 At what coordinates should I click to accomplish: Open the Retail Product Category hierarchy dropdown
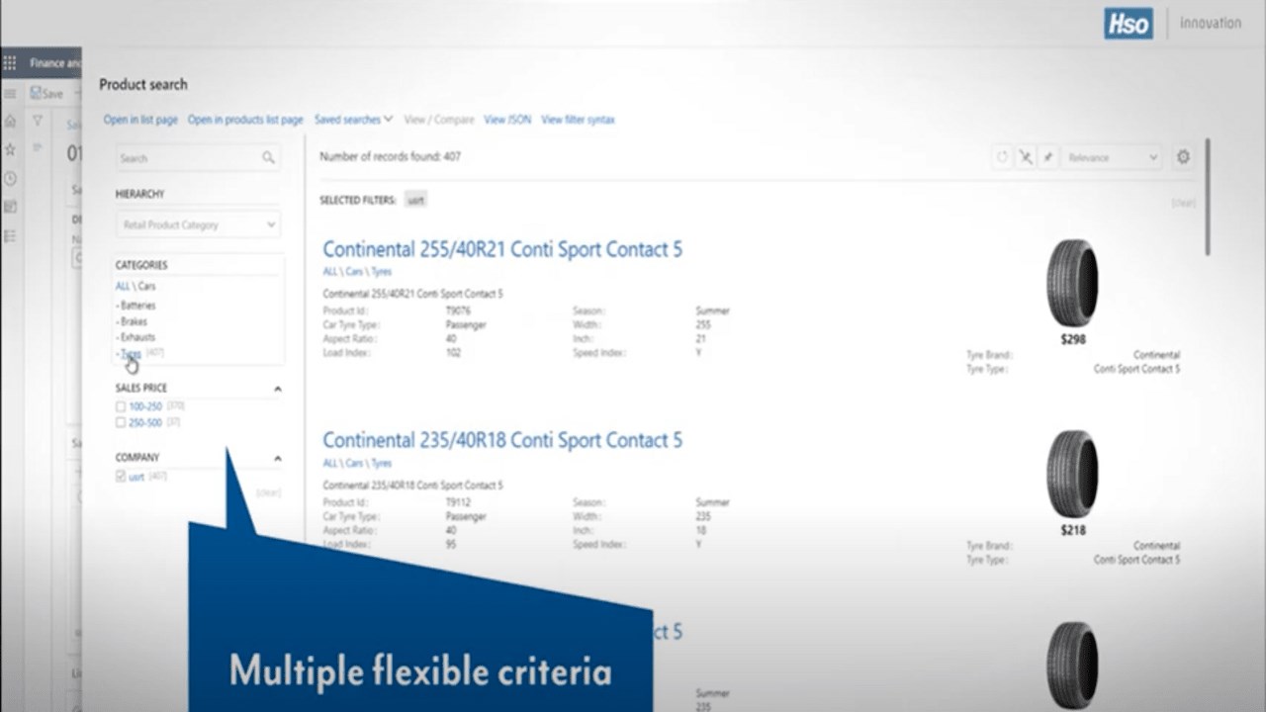click(x=198, y=224)
